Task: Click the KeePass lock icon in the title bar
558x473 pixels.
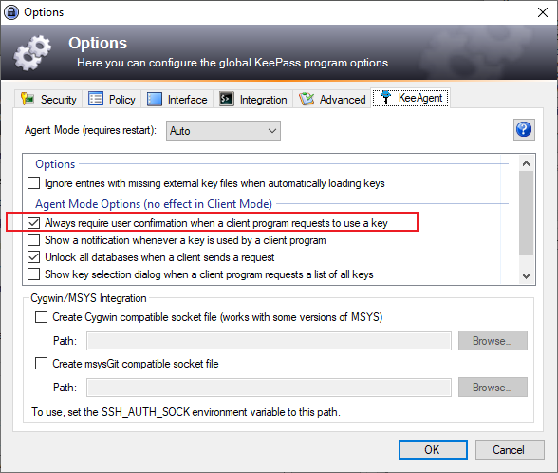Action: 11,12
